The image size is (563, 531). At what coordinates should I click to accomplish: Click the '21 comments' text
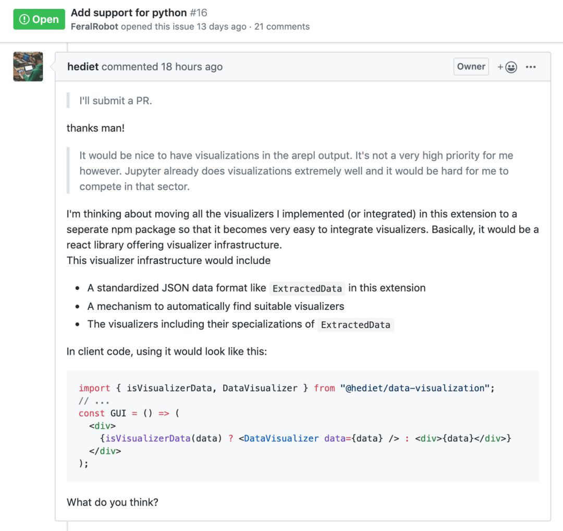coord(282,27)
